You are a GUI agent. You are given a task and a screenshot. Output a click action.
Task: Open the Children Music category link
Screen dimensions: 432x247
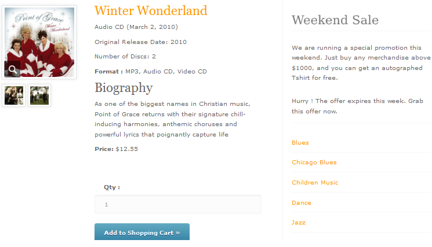click(315, 182)
